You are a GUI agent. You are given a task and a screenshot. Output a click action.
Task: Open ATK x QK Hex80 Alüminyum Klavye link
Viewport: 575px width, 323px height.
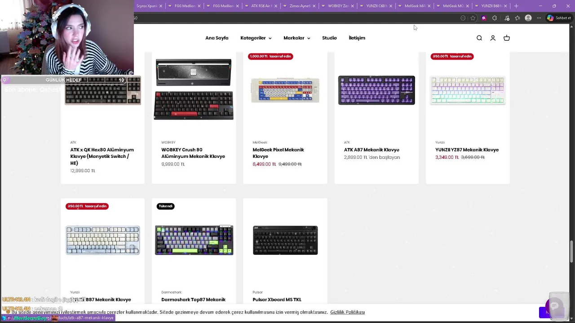point(102,156)
